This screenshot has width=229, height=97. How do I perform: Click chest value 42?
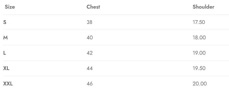tap(90, 53)
